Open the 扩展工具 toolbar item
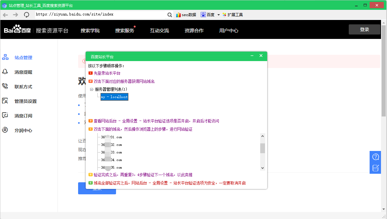This screenshot has width=387, height=219. point(233,15)
